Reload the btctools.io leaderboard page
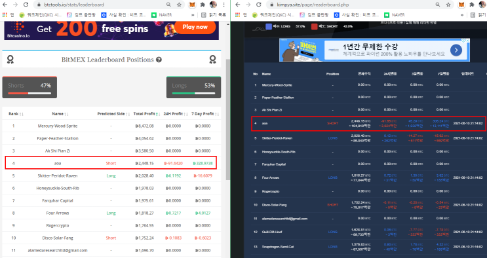The height and width of the screenshot is (258, 487). [x=26, y=5]
